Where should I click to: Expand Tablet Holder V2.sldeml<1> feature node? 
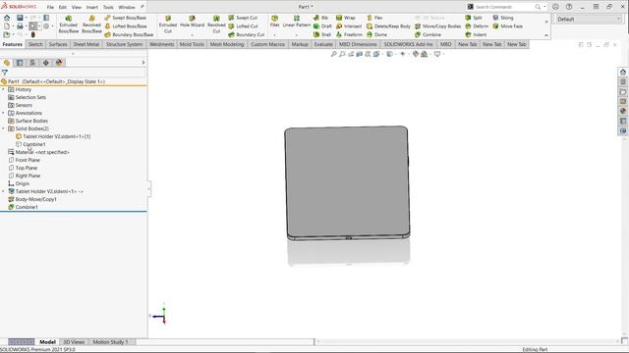pyautogui.click(x=4, y=191)
